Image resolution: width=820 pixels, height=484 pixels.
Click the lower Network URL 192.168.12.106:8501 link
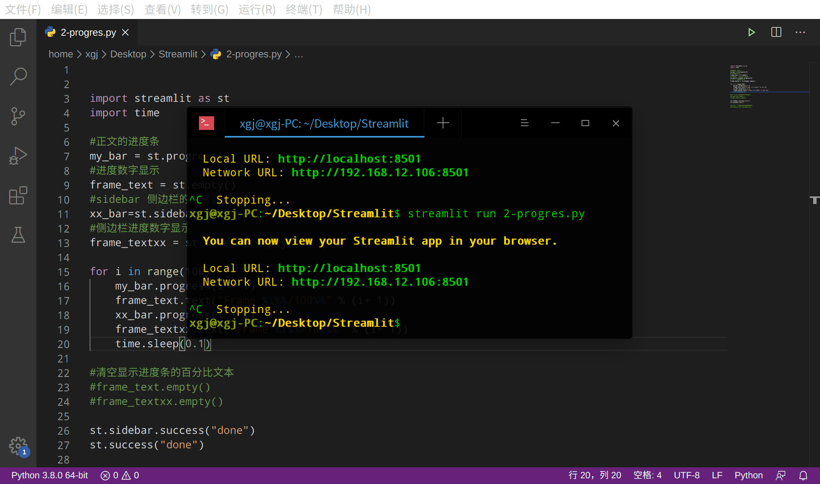380,282
